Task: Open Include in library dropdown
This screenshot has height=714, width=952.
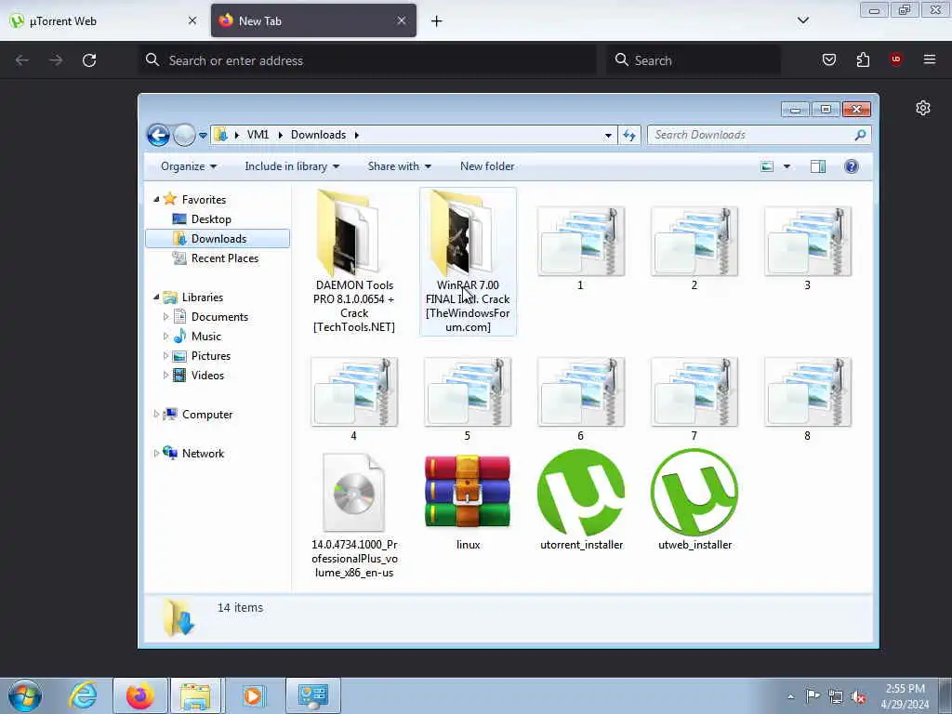Action: point(292,166)
